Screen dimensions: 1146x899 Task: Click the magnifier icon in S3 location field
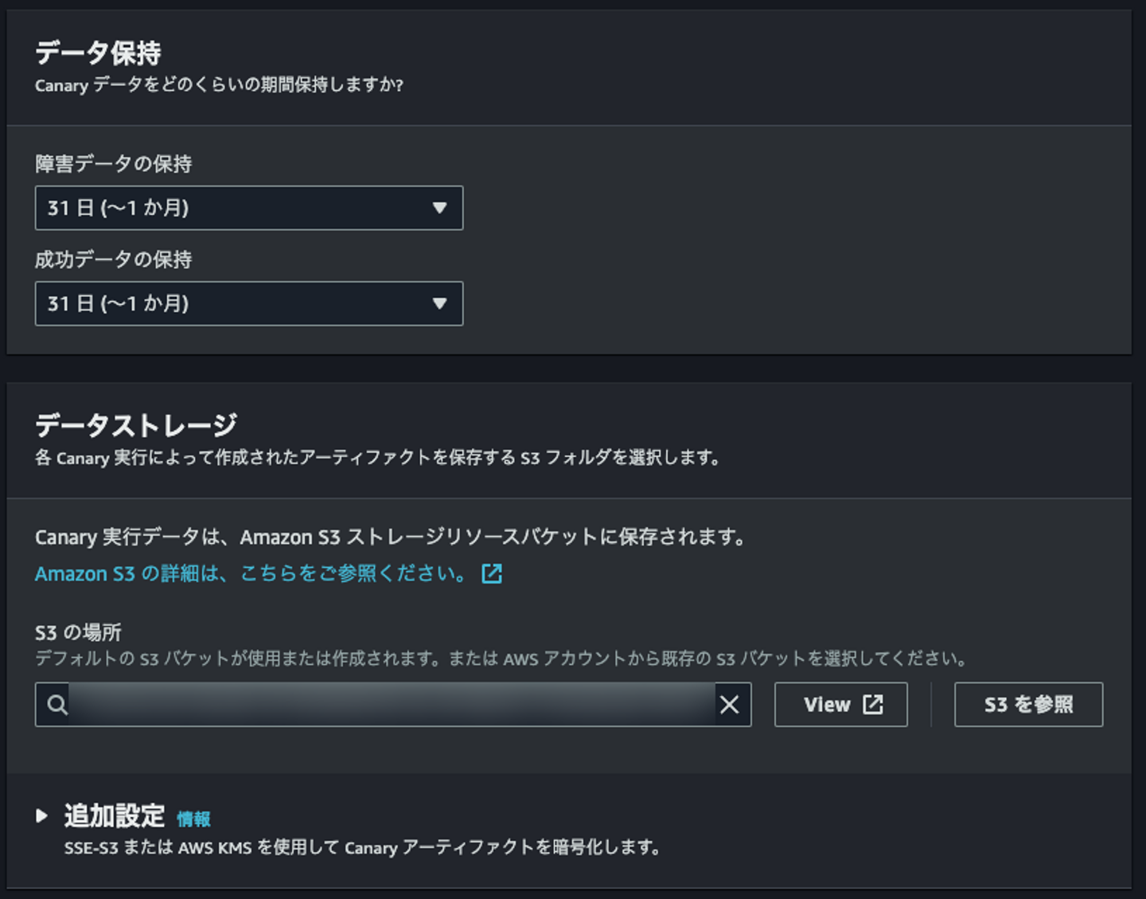[x=57, y=705]
